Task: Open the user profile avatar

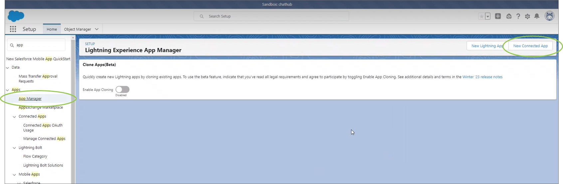Action: 549,16
